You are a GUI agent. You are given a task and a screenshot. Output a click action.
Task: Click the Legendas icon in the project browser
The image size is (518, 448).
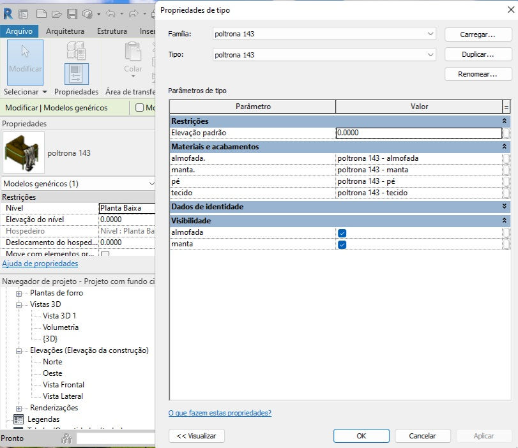coord(19,419)
